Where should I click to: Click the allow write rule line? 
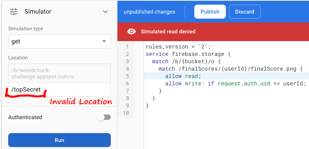[x=236, y=83]
